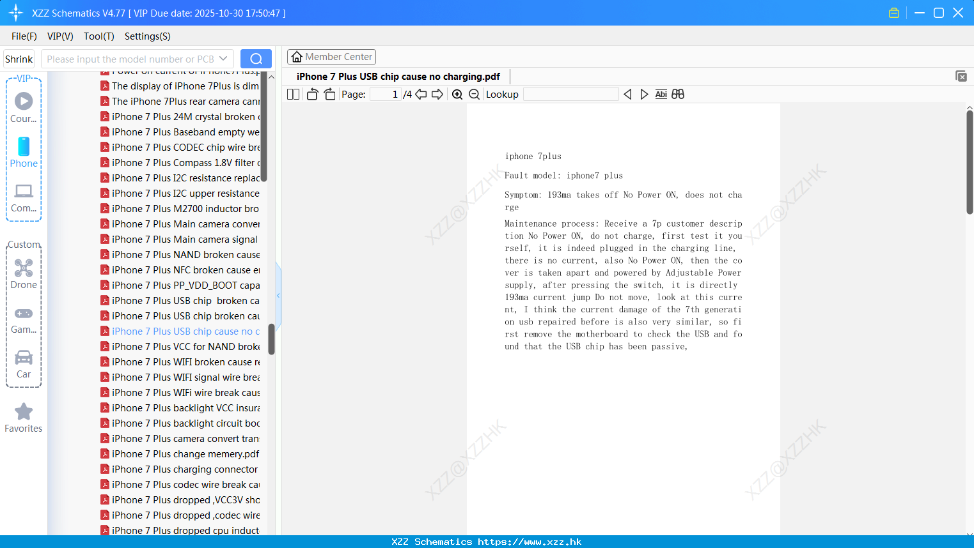This screenshot has width=974, height=548.
Task: Open iPhone 7 Plus dropped ,VCC3V file
Action: [x=180, y=500]
